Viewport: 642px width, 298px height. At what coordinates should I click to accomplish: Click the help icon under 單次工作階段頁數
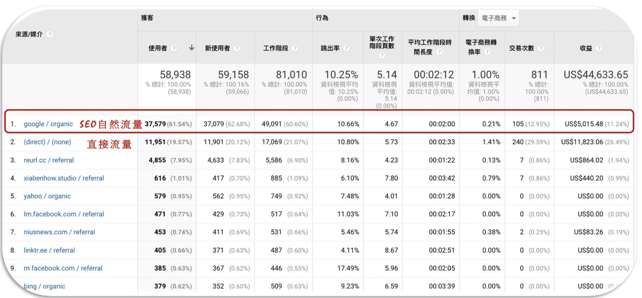coord(382,55)
